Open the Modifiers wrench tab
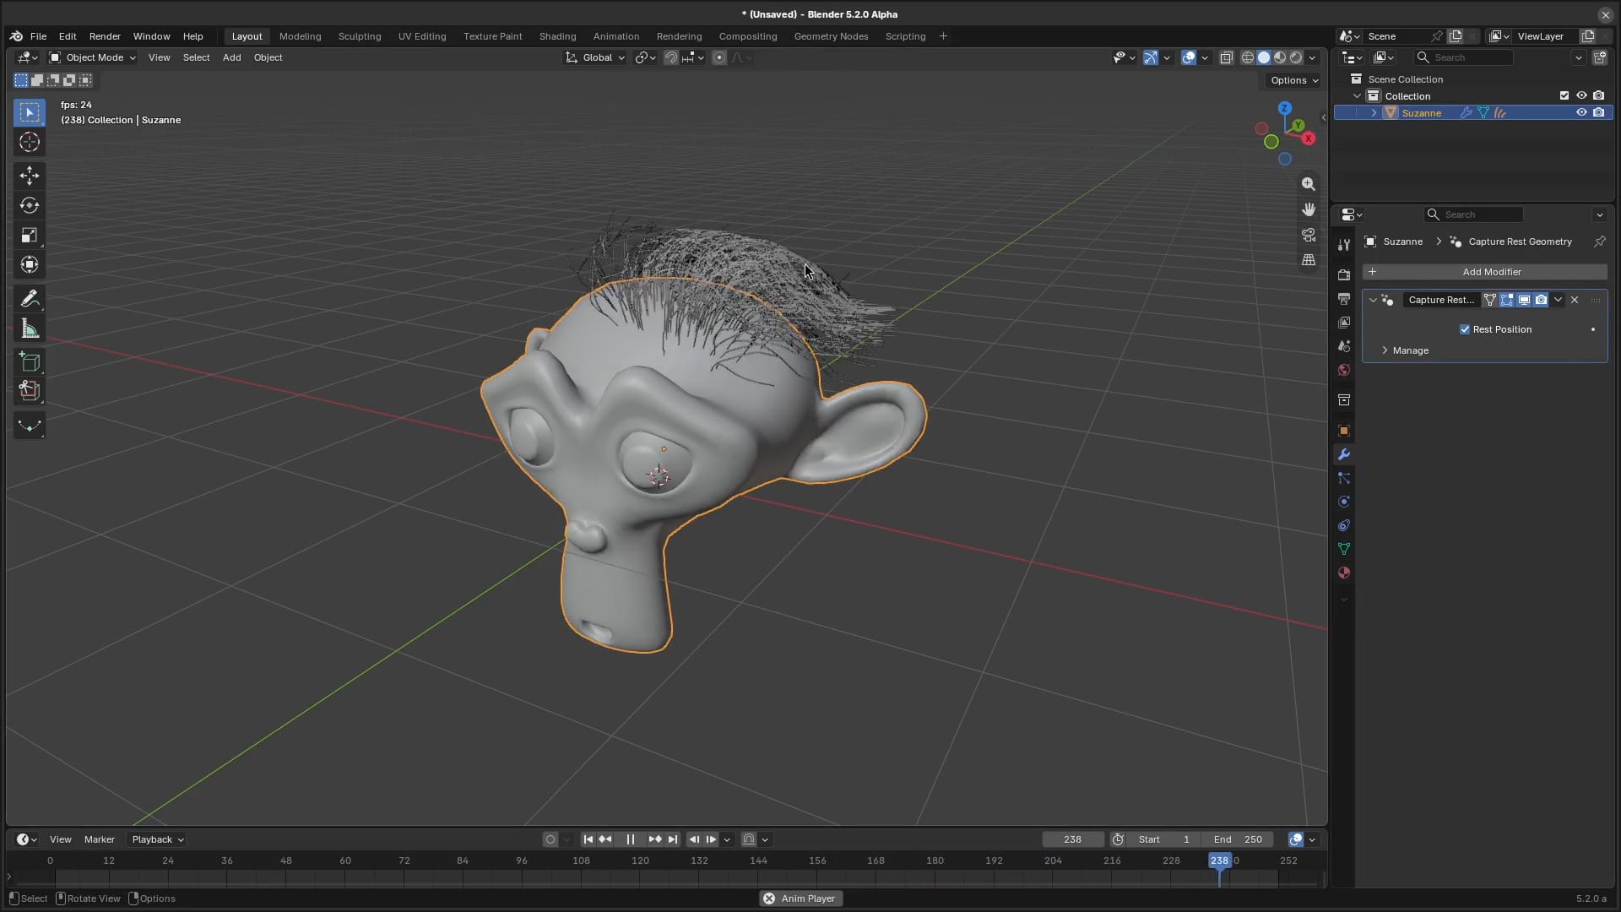 (1344, 454)
